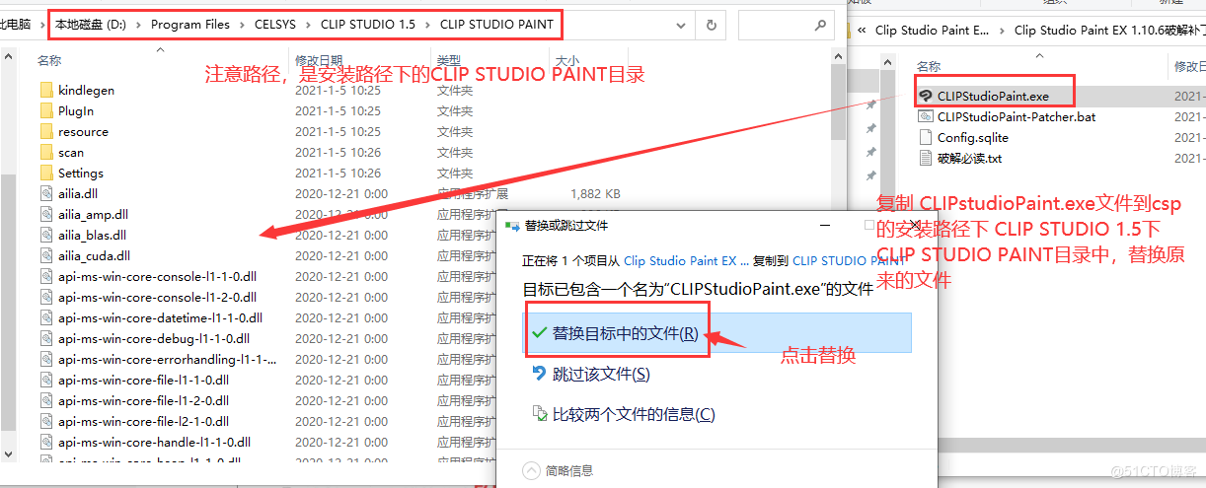Select ailia.dll file icon
Image resolution: width=1206 pixels, height=488 pixels.
point(46,193)
